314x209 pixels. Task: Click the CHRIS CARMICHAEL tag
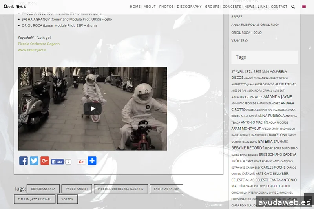pyautogui.click(x=281, y=193)
